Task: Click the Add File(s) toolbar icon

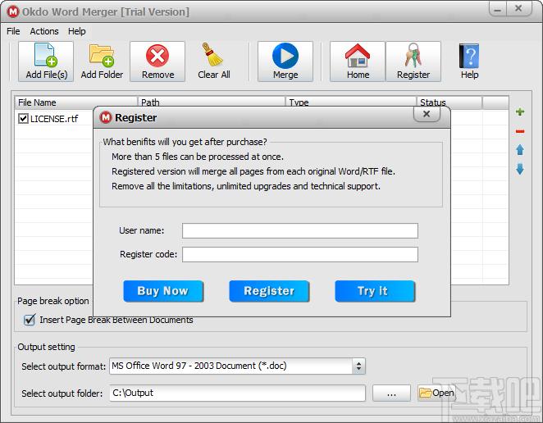Action: [46, 61]
